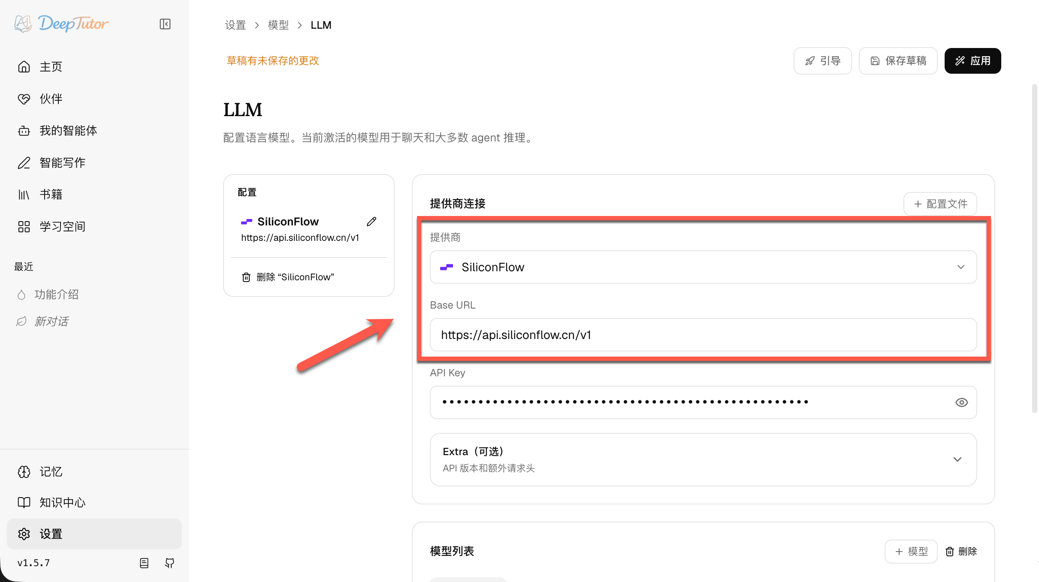Click the vertical page scrollbar
The image size is (1039, 582).
1035,249
